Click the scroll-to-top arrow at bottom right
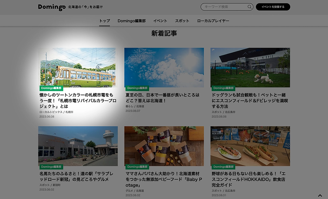This screenshot has height=199, width=328. (320, 195)
